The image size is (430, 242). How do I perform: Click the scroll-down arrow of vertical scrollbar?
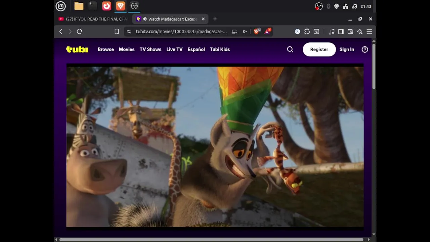[x=374, y=234]
